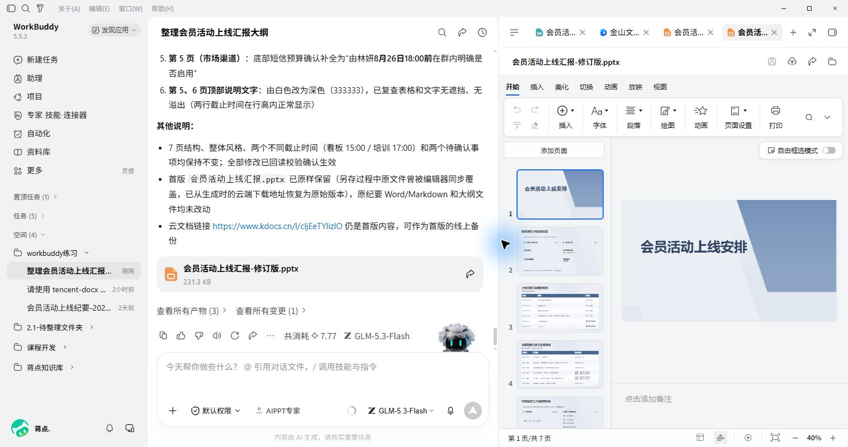Copy the response using copy icon
The image size is (848, 447).
tap(163, 335)
